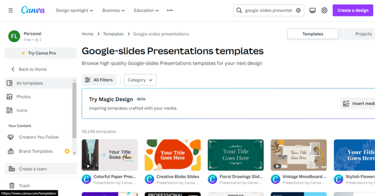Open the three-dots more menu
Screen dimensions: 375x196
170,10
